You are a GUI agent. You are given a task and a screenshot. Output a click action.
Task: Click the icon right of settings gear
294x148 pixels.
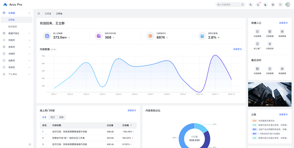pos(280,5)
